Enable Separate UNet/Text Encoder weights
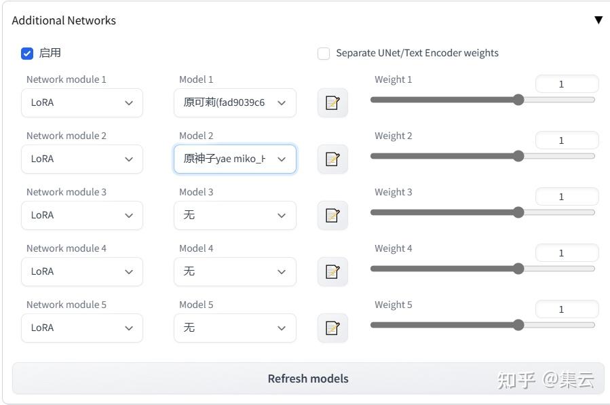This screenshot has width=610, height=405. 324,54
